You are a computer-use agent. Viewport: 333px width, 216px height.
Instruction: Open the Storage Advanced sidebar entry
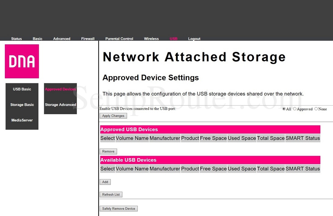tap(60, 105)
